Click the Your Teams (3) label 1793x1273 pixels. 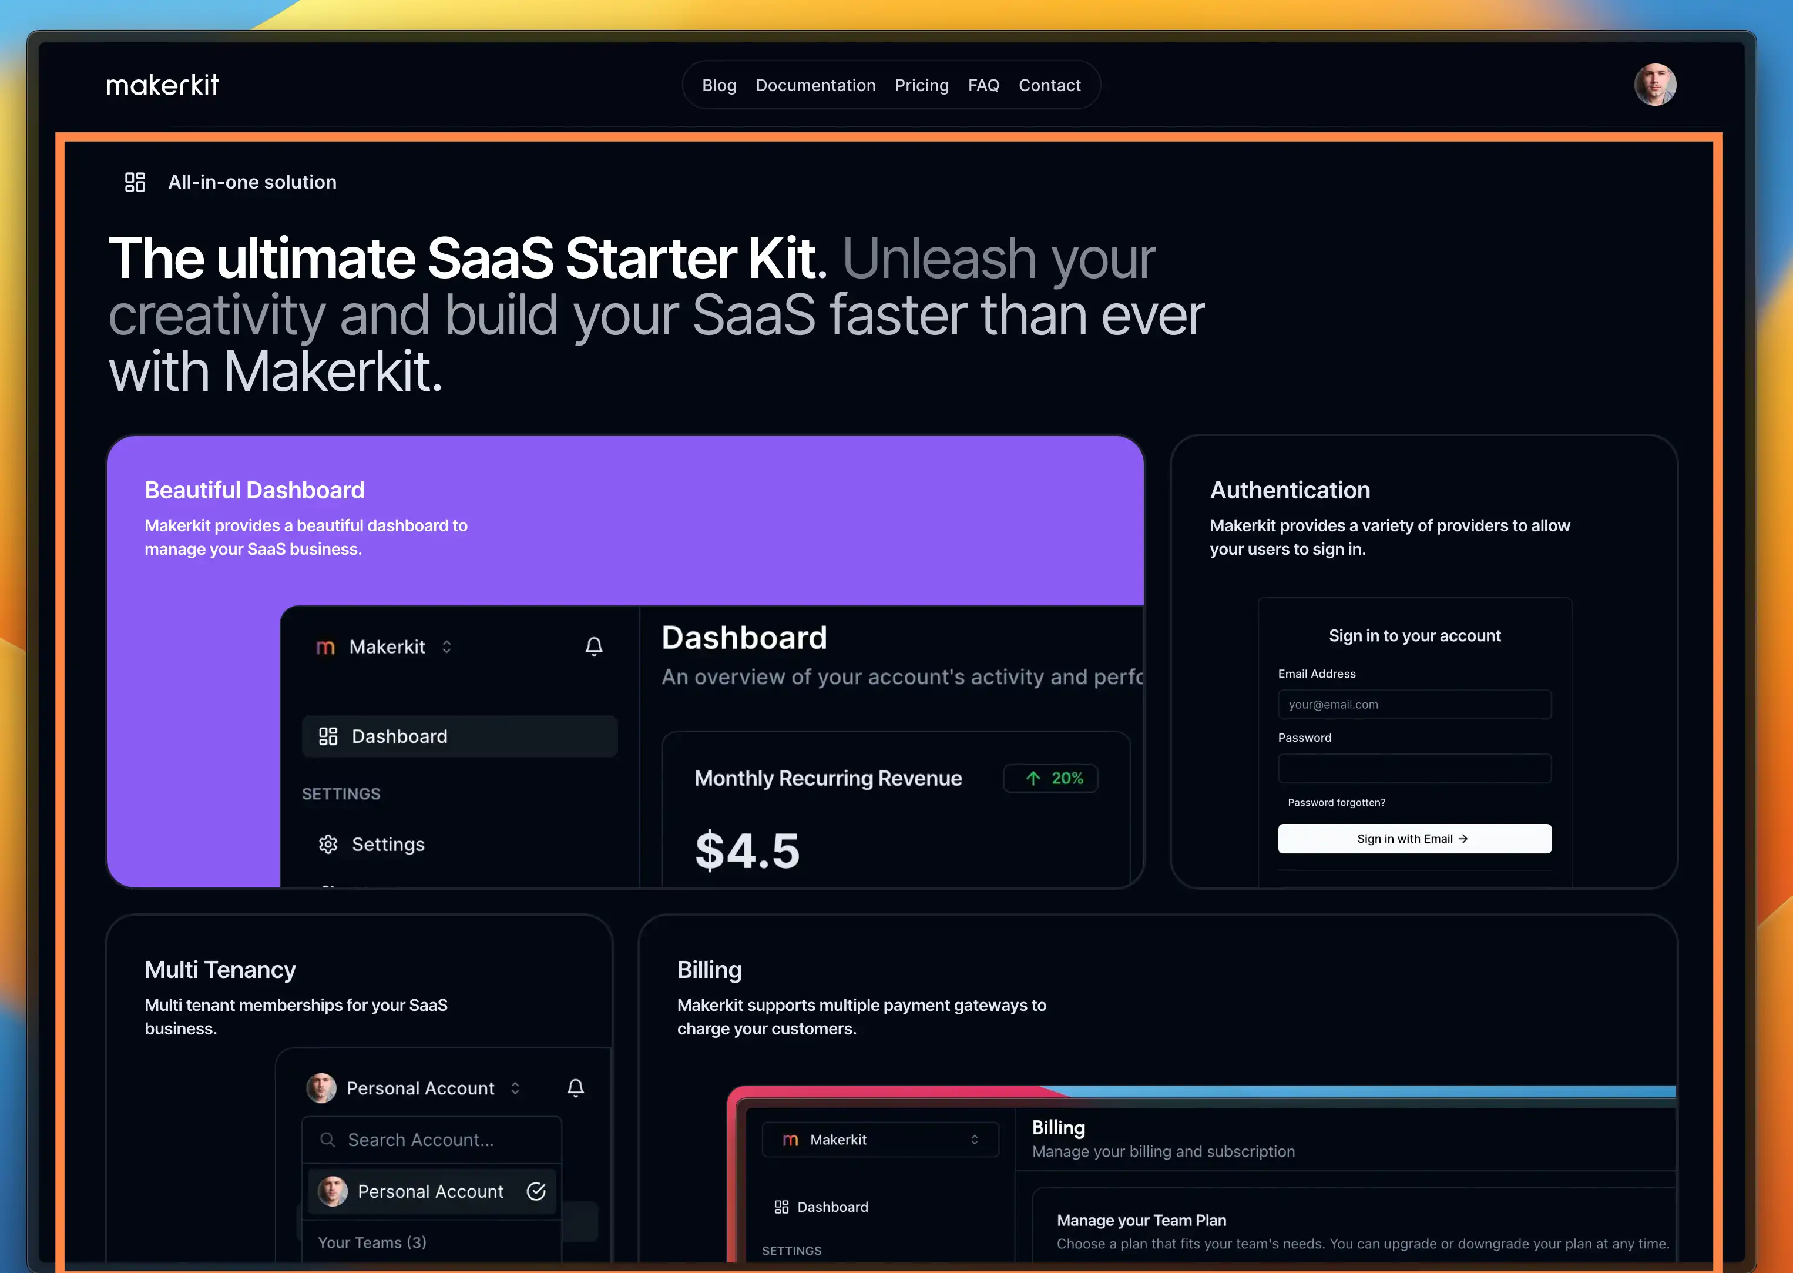pos(372,1242)
